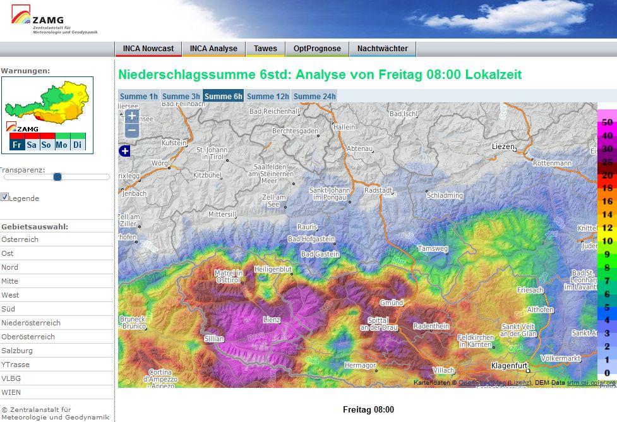Viewport: 617px width, 422px height.
Task: Select Friday (Fr) in warnings day bar
Action: pyautogui.click(x=16, y=145)
